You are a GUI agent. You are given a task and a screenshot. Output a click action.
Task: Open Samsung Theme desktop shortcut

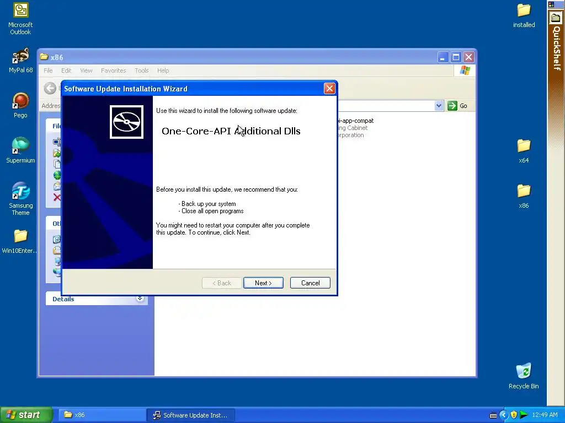(20, 199)
